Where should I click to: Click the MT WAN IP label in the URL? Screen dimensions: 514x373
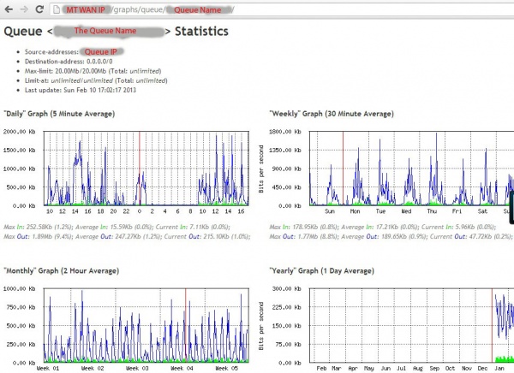85,9
